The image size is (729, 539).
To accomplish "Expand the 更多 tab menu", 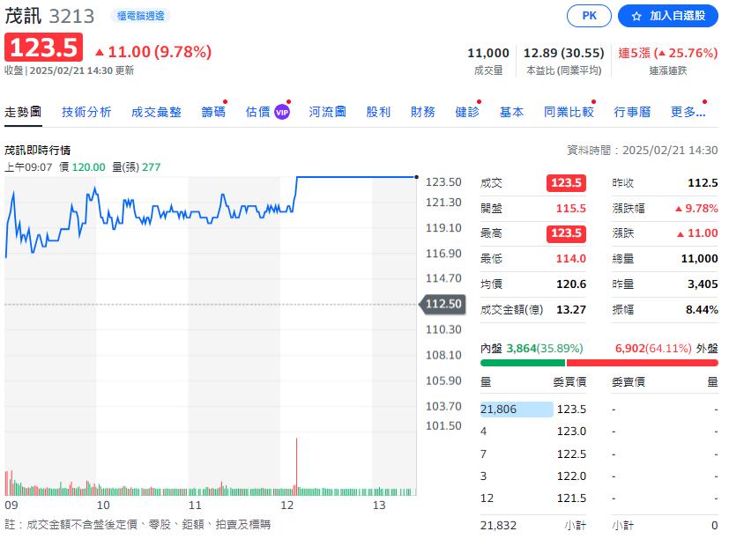I will (x=688, y=112).
